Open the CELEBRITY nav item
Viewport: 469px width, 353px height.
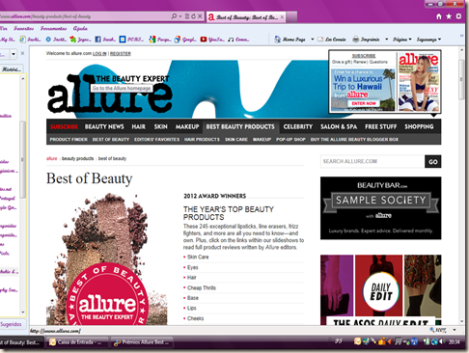(x=298, y=126)
